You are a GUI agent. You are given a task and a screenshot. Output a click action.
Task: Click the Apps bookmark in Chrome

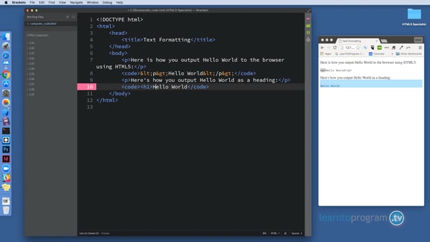[326, 54]
